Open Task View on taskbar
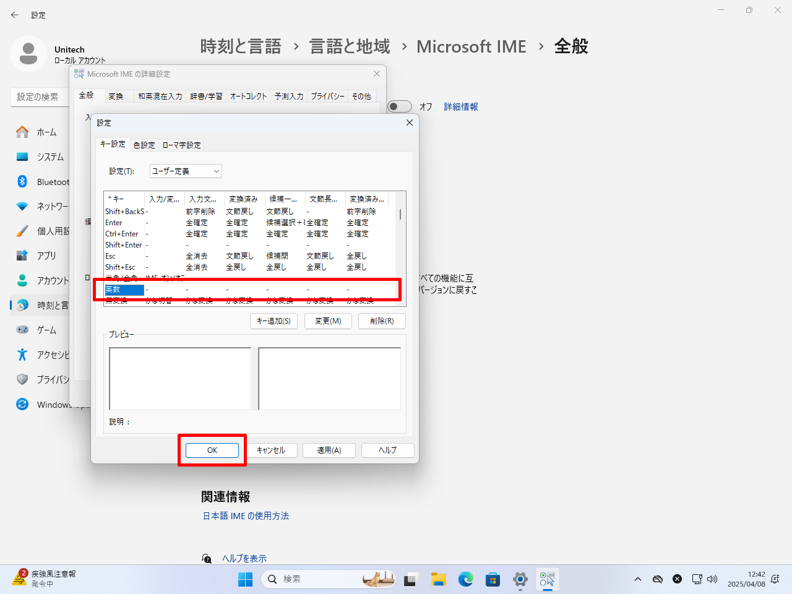Viewport: 792px width, 594px height. click(411, 579)
